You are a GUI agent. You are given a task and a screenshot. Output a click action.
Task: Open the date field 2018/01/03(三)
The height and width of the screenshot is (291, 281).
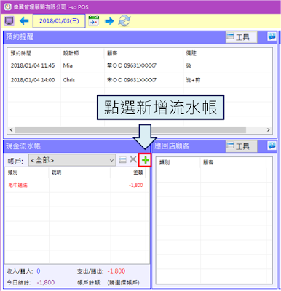59,21
